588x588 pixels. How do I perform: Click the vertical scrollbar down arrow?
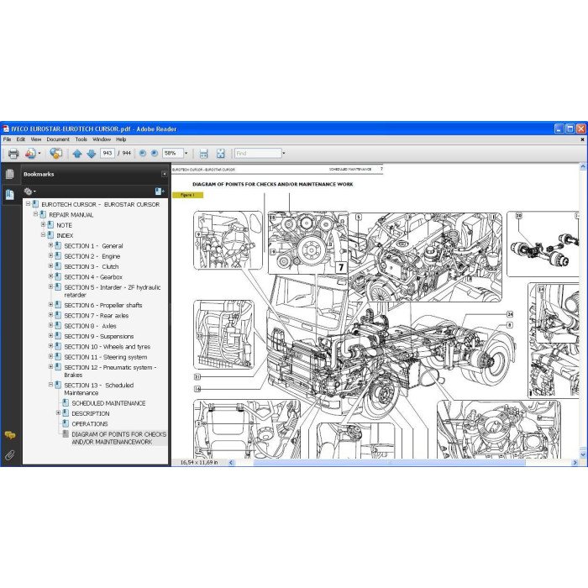click(x=583, y=454)
